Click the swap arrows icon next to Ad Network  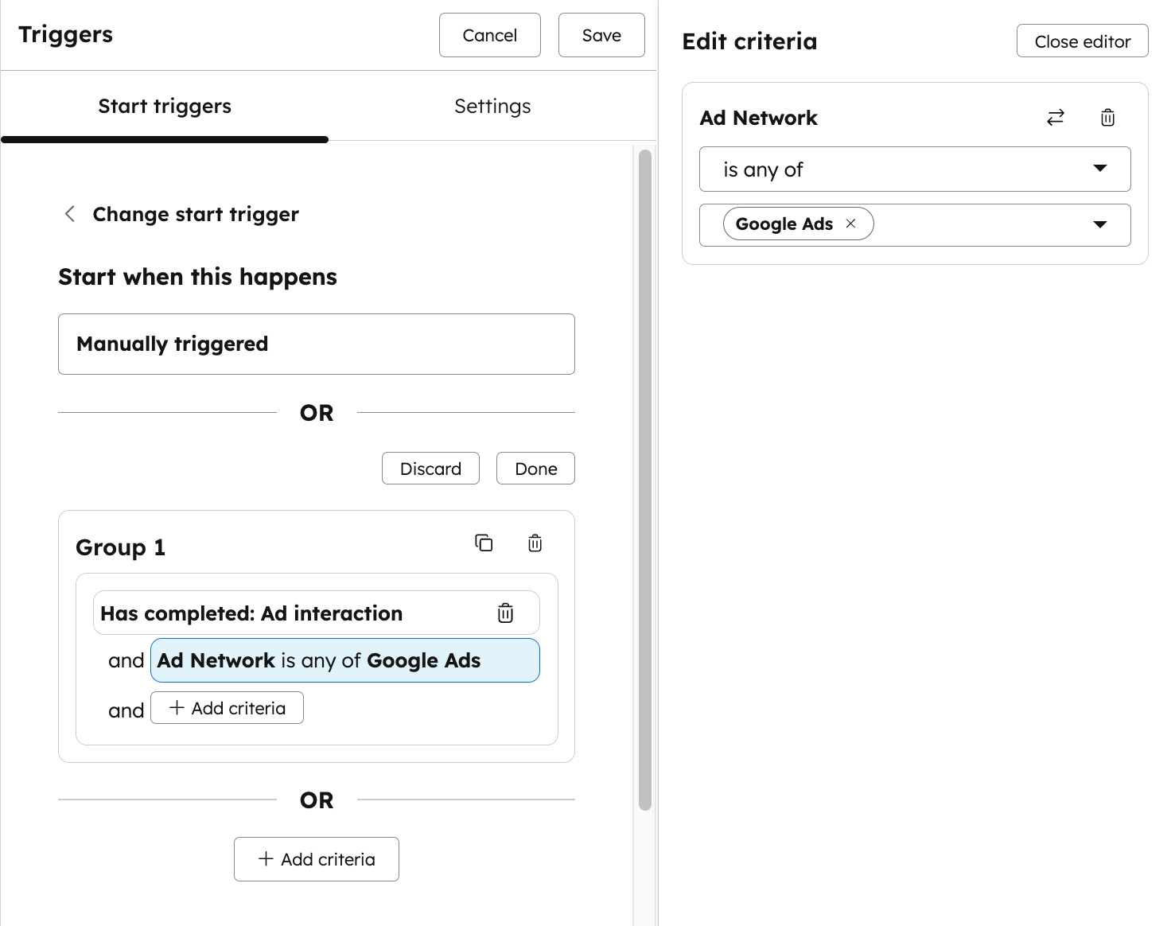[1055, 117]
